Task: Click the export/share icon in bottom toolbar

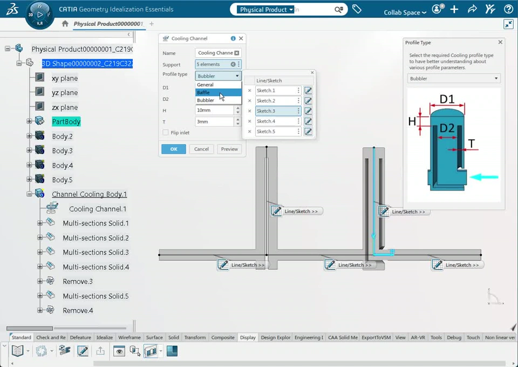Action: coord(100,350)
